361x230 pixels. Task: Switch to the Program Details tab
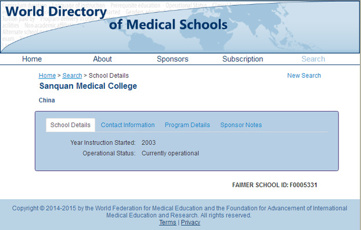click(x=187, y=125)
